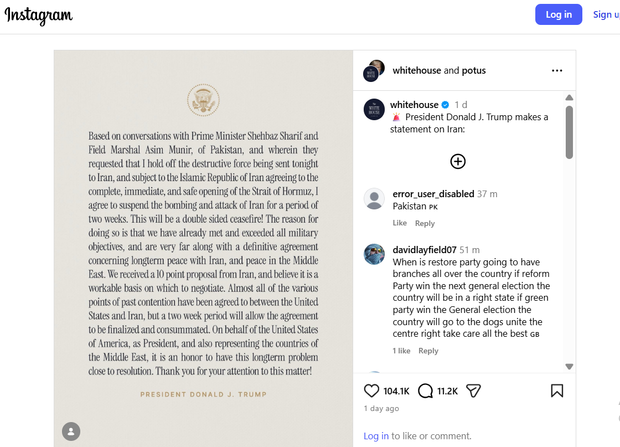Image resolution: width=620 pixels, height=447 pixels.
Task: Click the Sign up link
Action: (x=606, y=14)
